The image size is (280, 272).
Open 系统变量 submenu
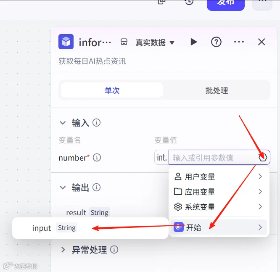(219, 207)
